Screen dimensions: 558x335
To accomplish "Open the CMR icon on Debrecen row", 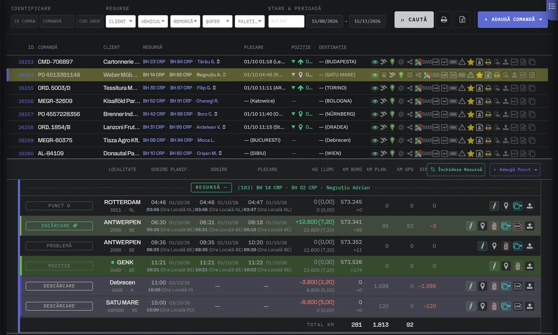I will coord(517,286).
